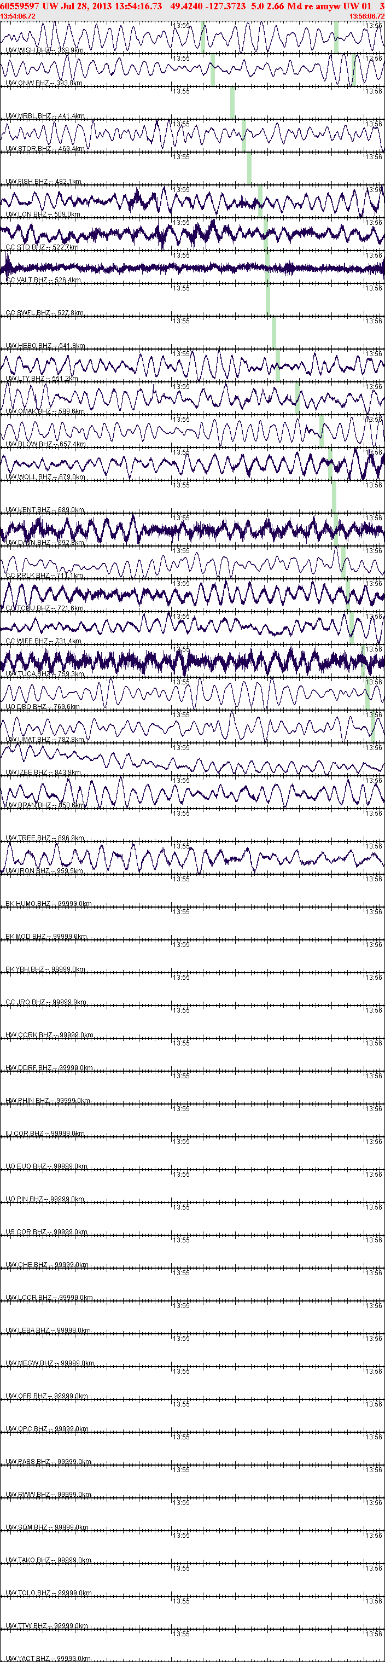
Task: Select the HW CCRK BHZ station label
Action: (49, 1036)
